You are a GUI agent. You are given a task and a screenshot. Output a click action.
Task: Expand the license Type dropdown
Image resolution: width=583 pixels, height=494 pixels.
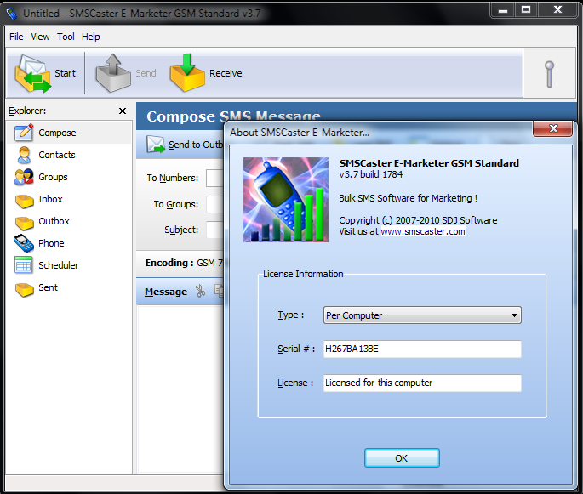pos(422,315)
